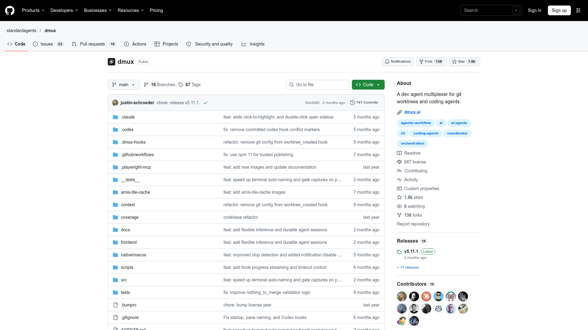Screen dimensions: 588x330
Task: Open the Insights tab
Action: (x=253, y=44)
